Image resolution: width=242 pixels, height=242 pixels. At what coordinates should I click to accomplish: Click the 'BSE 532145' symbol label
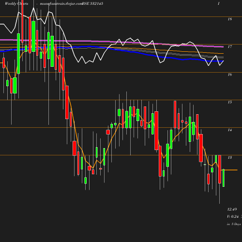click(92, 3)
